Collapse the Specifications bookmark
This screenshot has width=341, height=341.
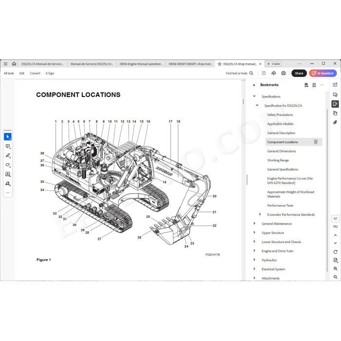point(254,96)
